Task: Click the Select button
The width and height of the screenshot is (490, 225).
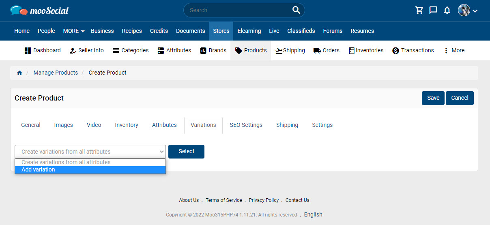Action: [x=186, y=151]
